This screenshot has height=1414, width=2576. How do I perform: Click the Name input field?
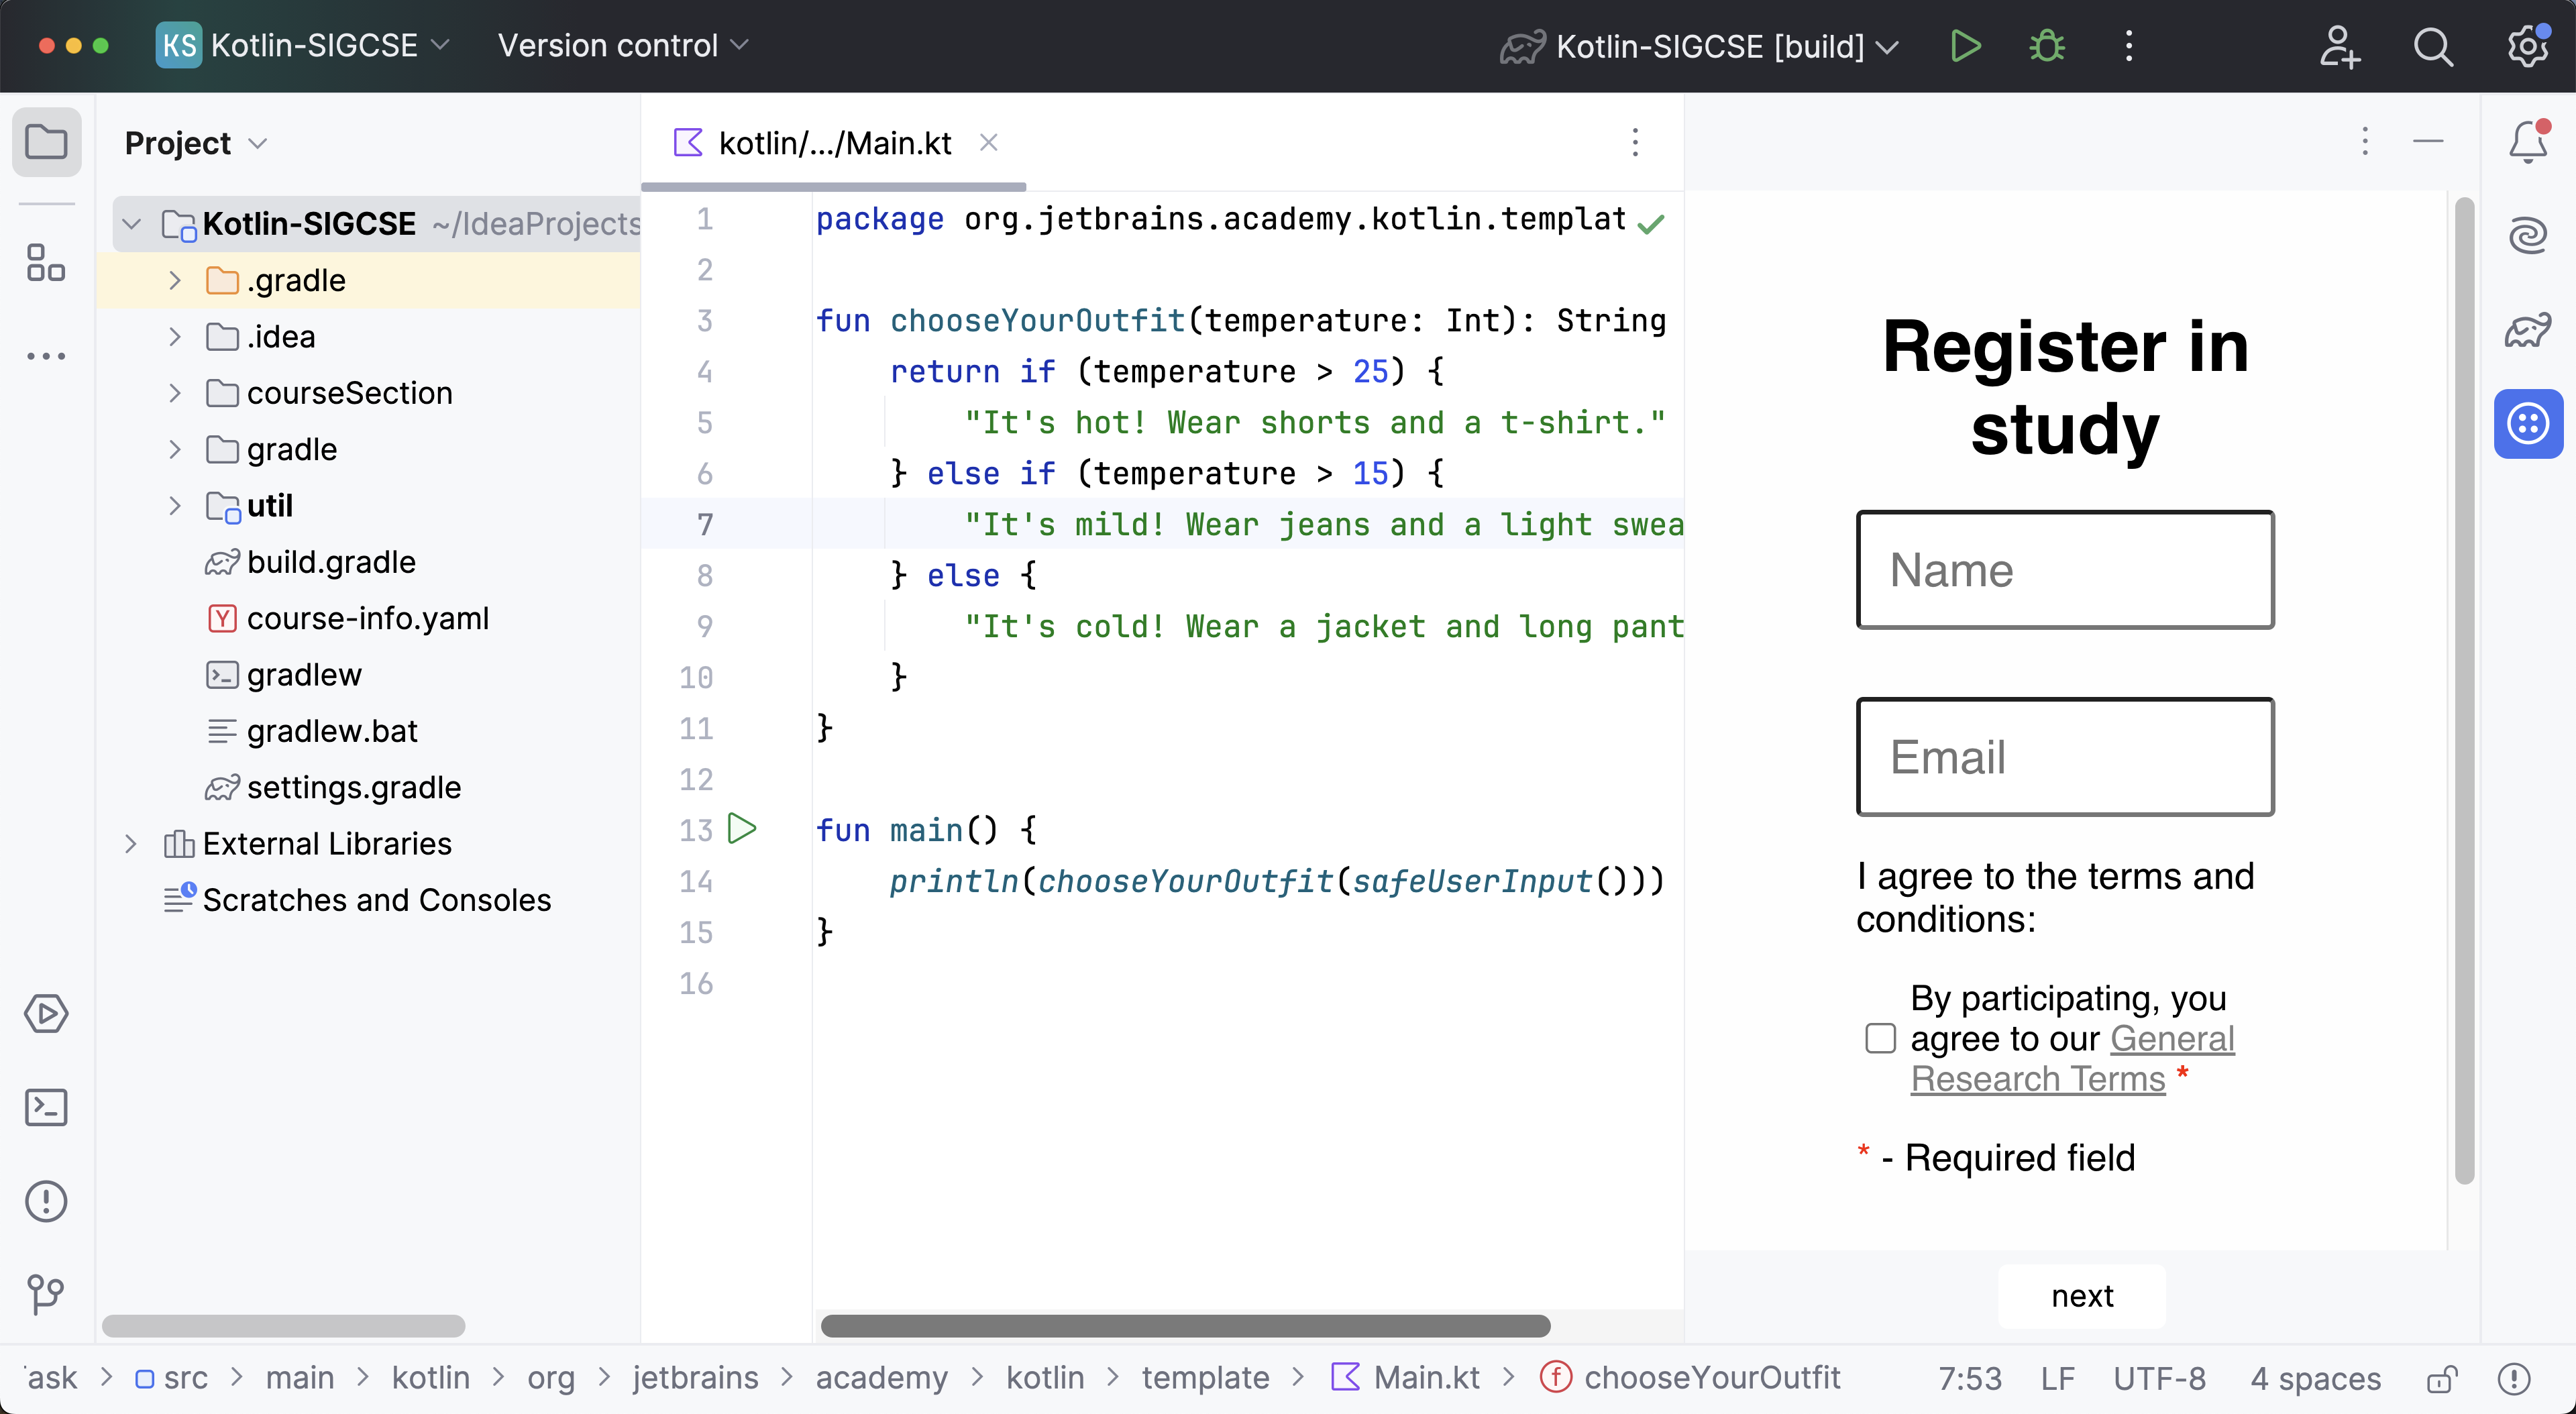pos(2065,570)
